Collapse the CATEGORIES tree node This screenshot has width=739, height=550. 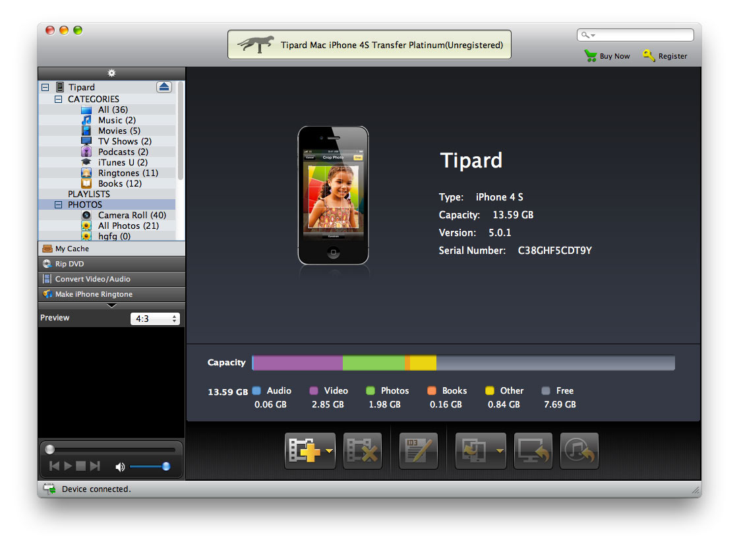pos(59,99)
